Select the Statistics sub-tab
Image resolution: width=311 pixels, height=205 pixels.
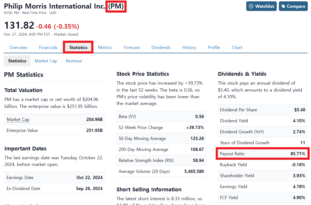(17, 61)
